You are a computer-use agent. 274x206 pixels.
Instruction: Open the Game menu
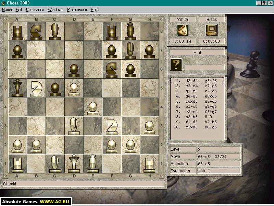tap(7, 10)
